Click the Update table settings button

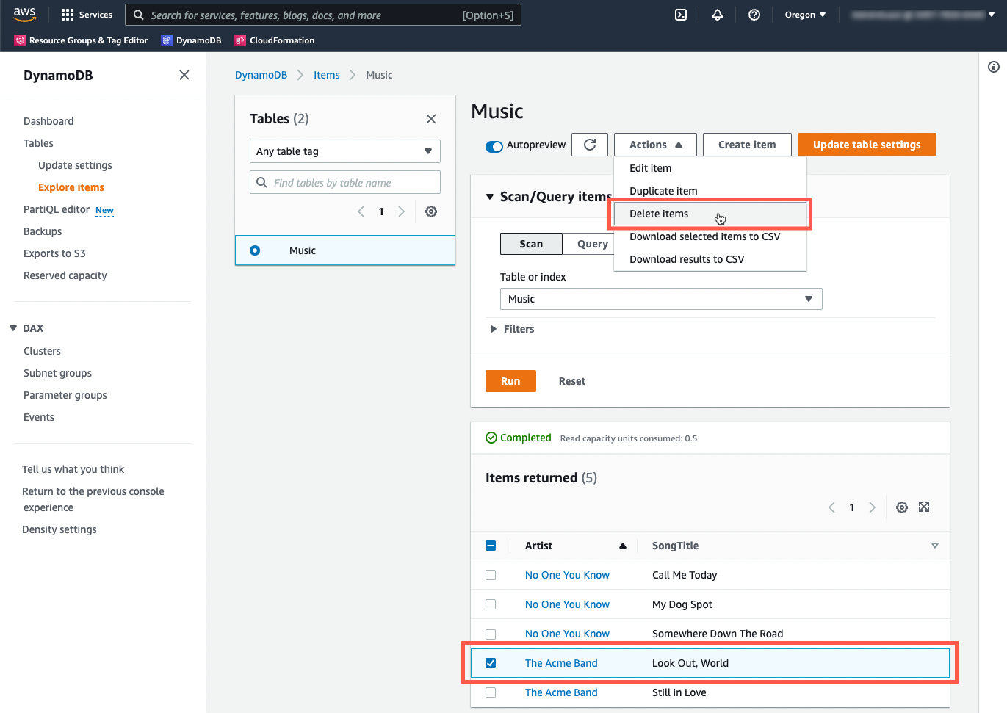coord(867,145)
